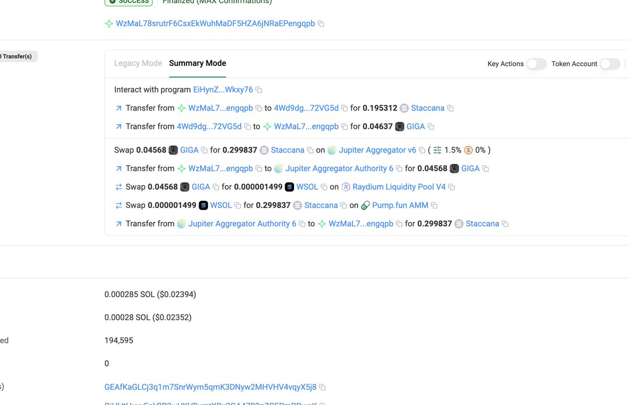This screenshot has height=405, width=629.
Task: Copy WzMaL7...engqpb in 0.195312 Staccana transfer row
Action: 258,108
